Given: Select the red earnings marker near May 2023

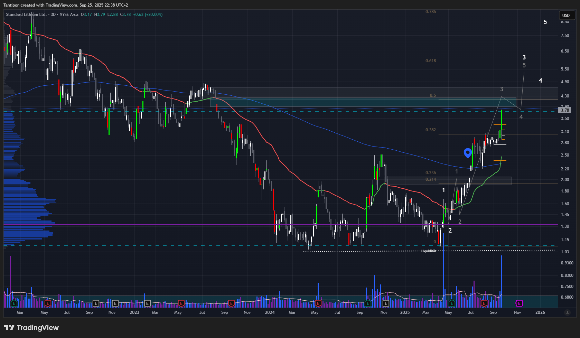Looking at the screenshot, I should (180, 303).
